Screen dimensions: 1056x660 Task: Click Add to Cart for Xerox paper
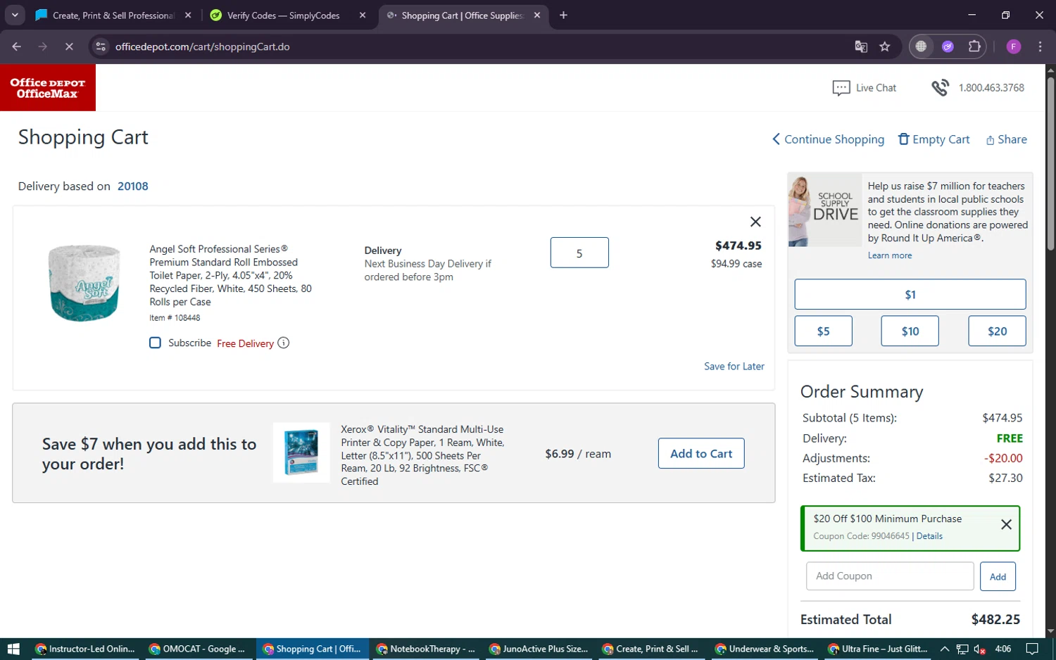click(x=701, y=454)
